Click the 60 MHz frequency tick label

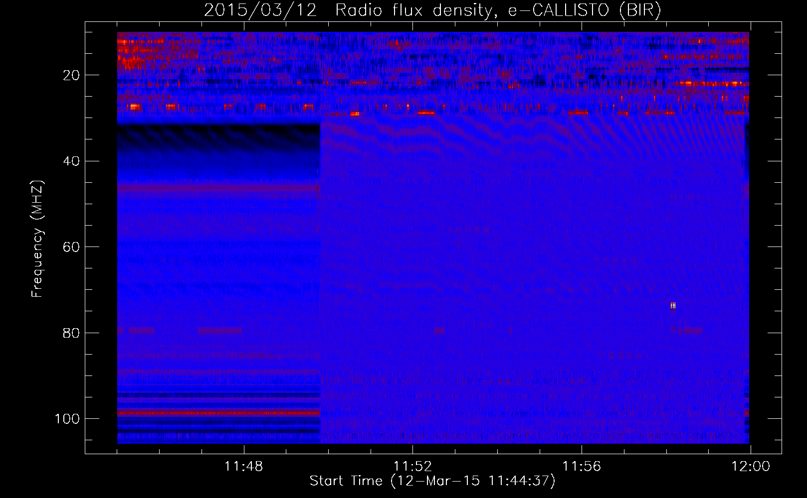[x=71, y=247]
